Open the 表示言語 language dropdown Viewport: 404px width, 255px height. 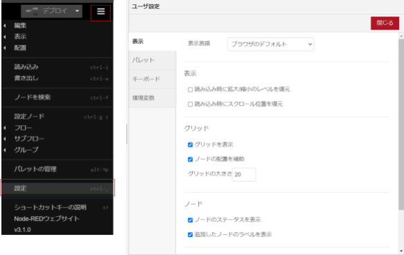tap(270, 44)
